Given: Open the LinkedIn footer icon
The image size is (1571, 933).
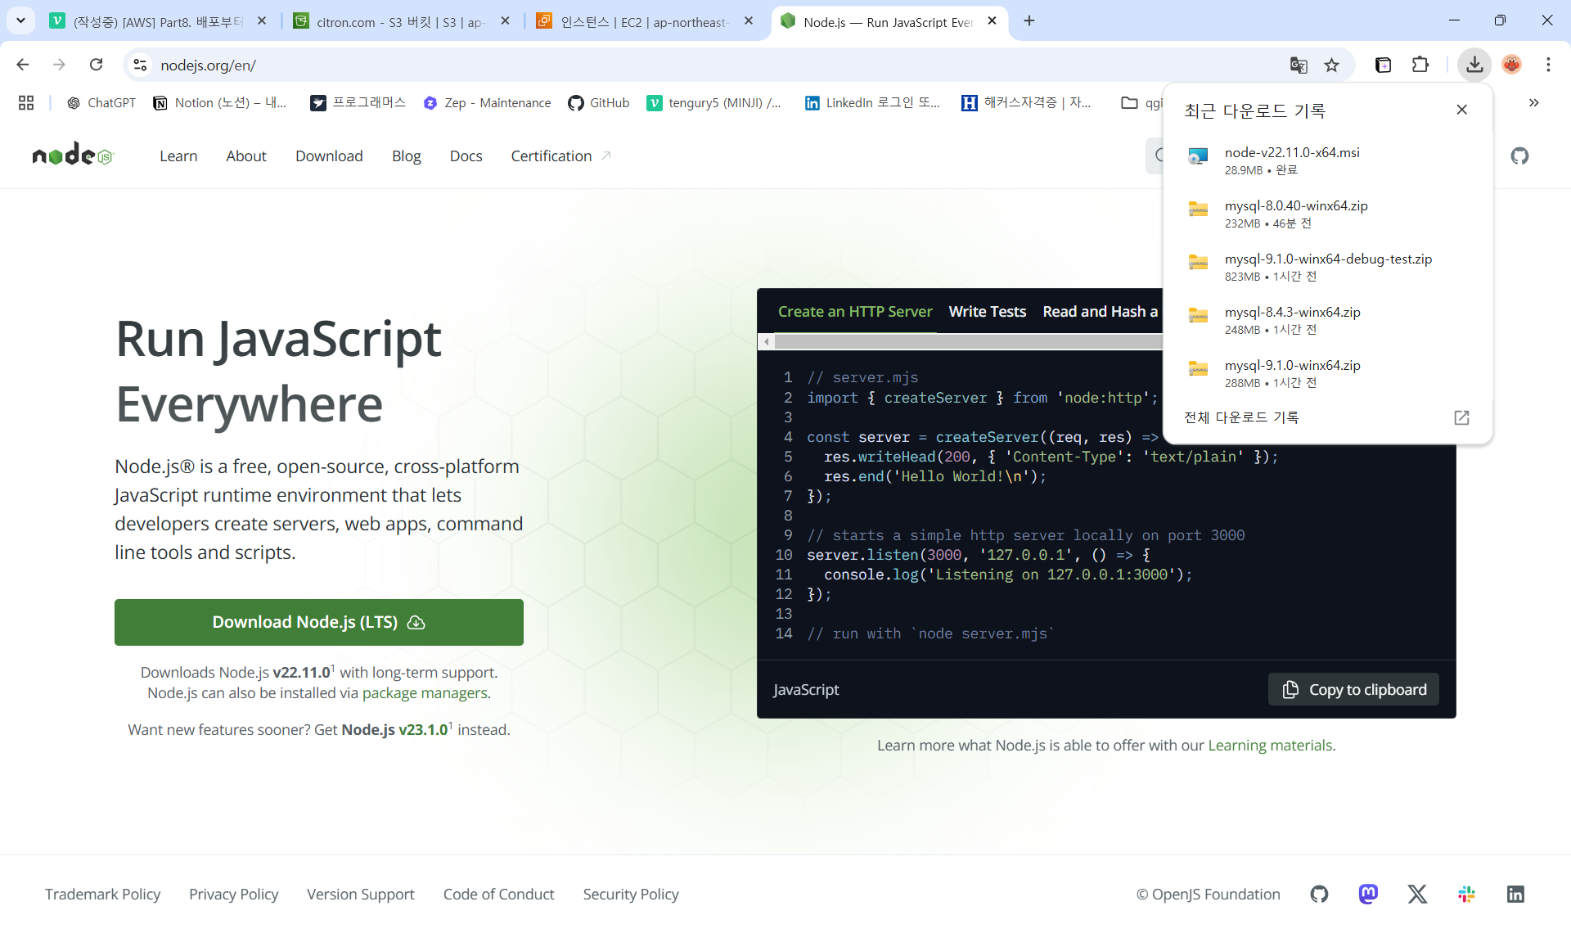Looking at the screenshot, I should (x=1515, y=894).
